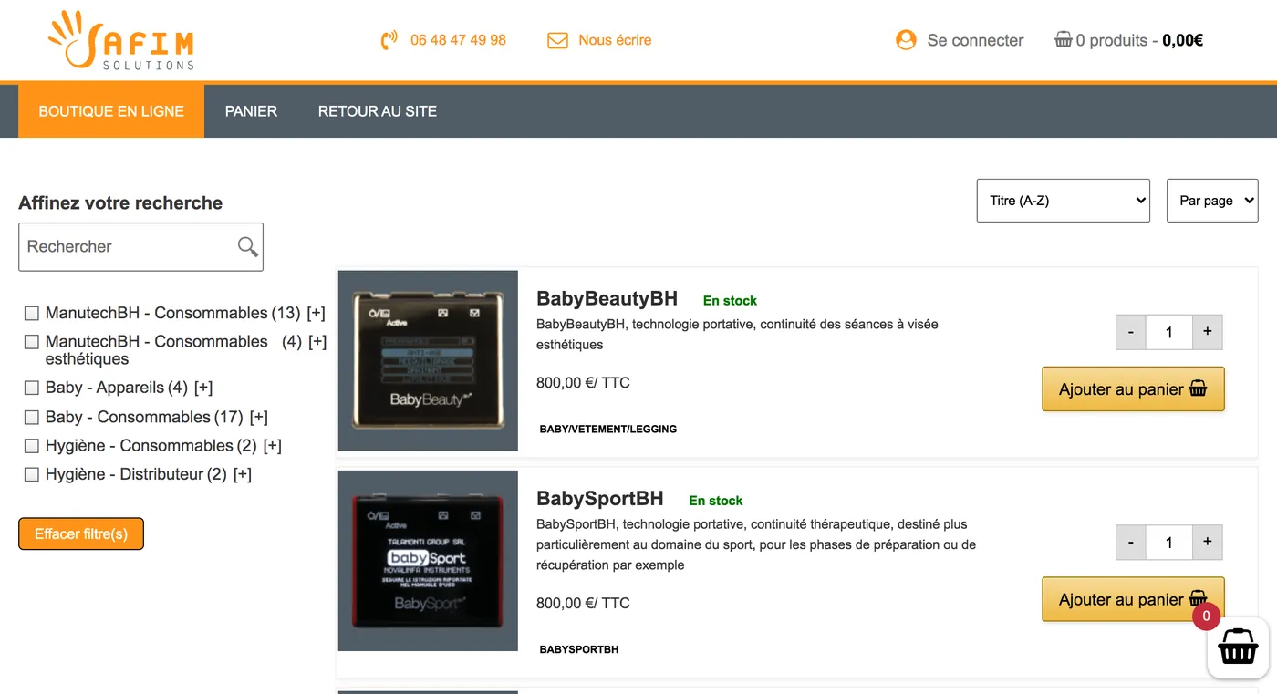The image size is (1277, 694).
Task: Click the Effacer filtre(s) button
Action: 81,533
